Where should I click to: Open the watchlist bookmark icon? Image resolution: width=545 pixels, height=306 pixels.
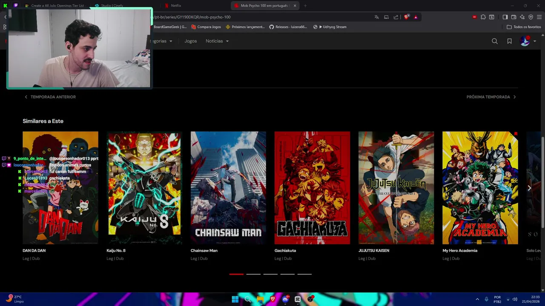[x=509, y=41]
